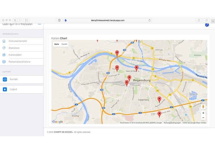
Task: Open the browser share button
Action: (x=199, y=20)
